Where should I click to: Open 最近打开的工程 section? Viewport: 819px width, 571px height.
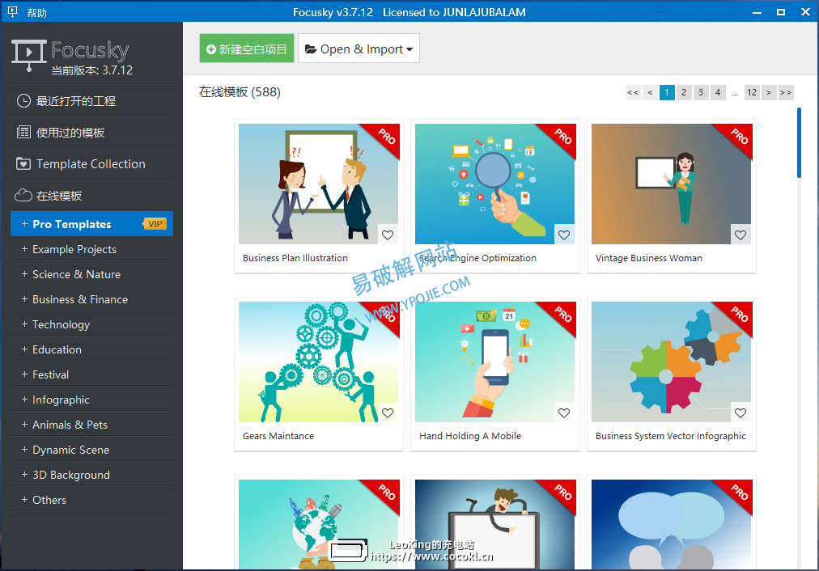pos(91,101)
